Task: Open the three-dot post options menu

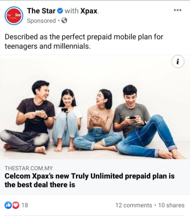Action: point(178,10)
